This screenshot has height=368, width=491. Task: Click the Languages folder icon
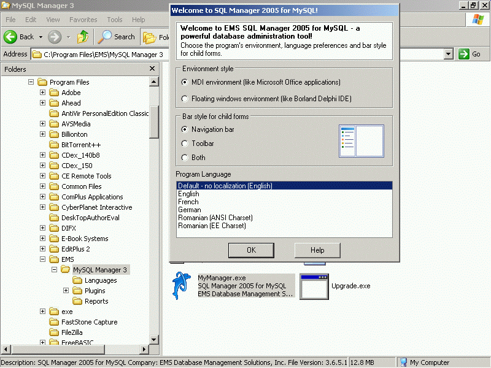coord(77,280)
